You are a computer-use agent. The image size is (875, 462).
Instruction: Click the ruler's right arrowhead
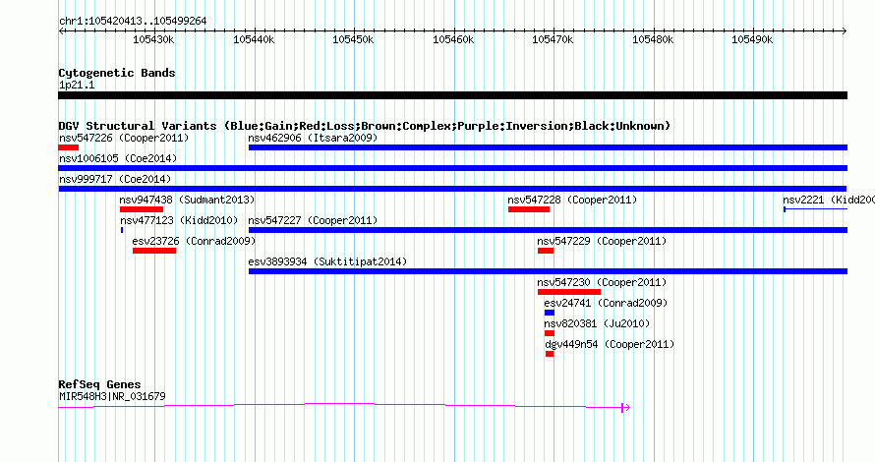coord(845,31)
